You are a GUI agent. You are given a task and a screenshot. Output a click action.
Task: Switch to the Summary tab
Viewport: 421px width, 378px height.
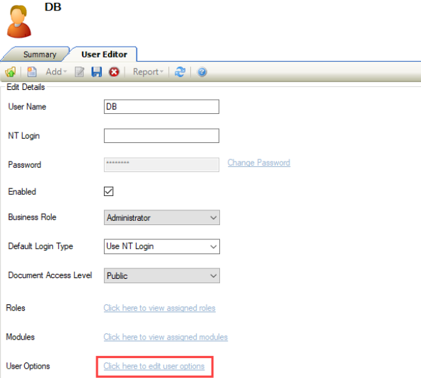(x=40, y=55)
